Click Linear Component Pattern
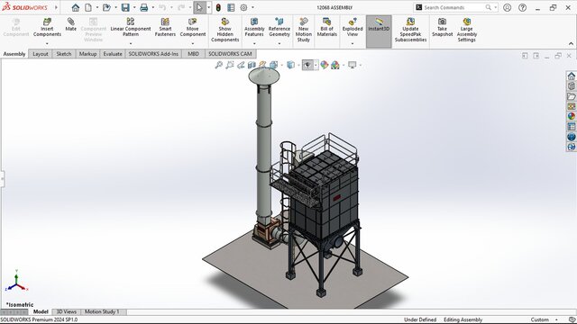The image size is (577, 324). 131,27
